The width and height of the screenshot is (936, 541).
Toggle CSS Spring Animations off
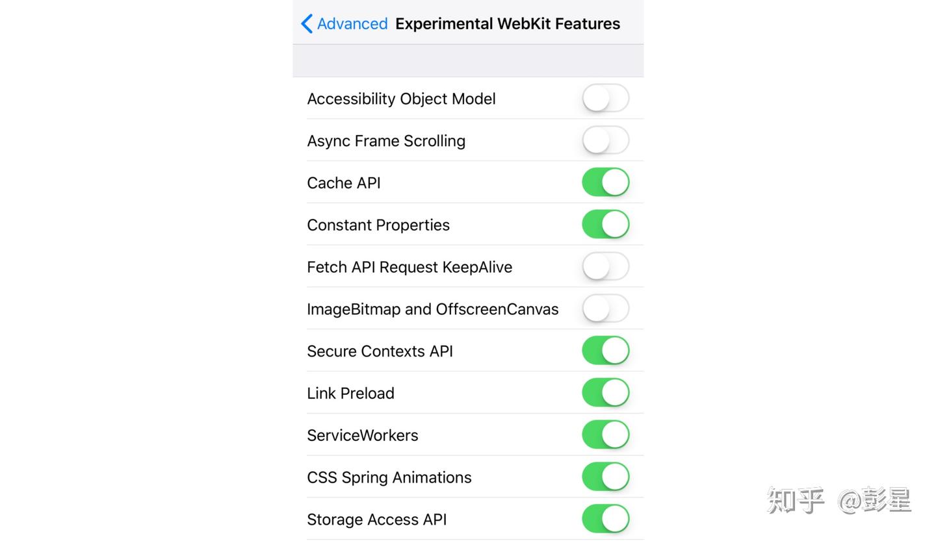[605, 477]
